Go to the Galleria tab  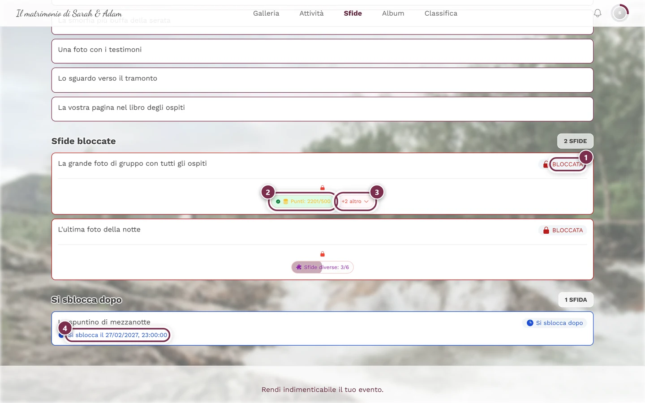tap(266, 13)
